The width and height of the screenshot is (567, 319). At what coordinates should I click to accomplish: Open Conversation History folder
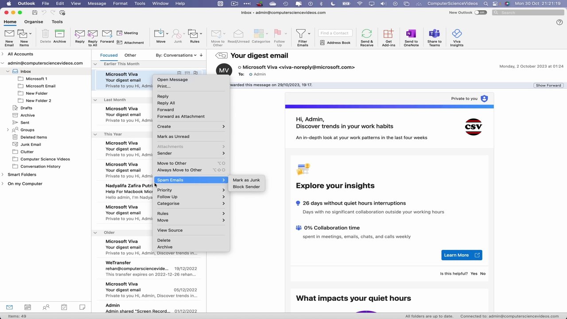pyautogui.click(x=40, y=167)
